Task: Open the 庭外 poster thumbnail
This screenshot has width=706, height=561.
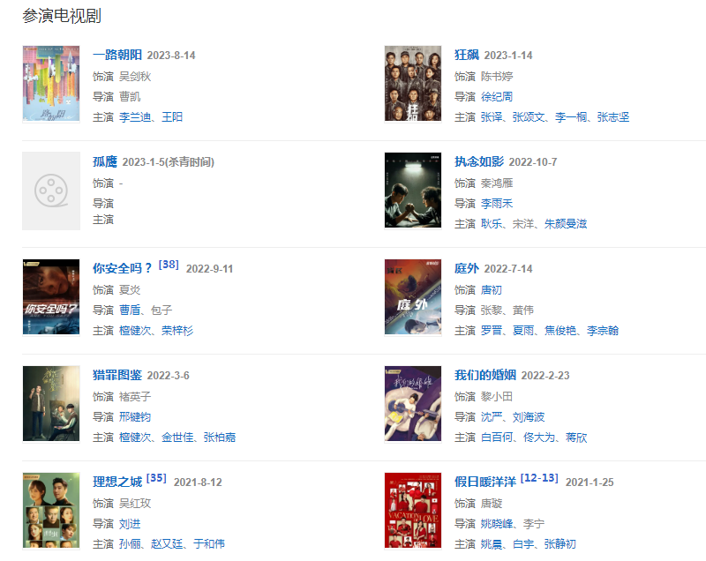Action: click(x=413, y=297)
